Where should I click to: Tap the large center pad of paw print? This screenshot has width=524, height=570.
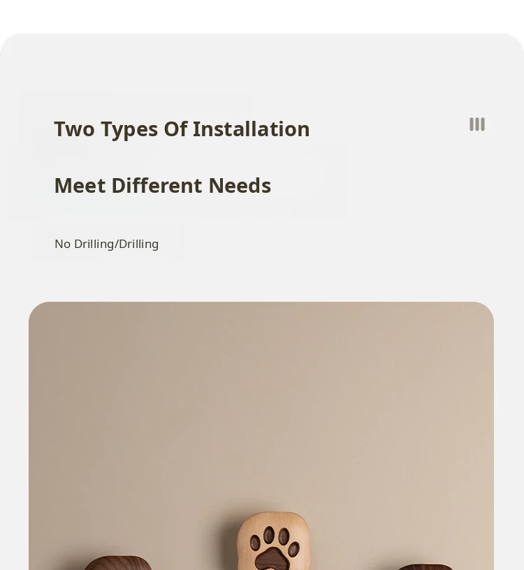(272, 559)
